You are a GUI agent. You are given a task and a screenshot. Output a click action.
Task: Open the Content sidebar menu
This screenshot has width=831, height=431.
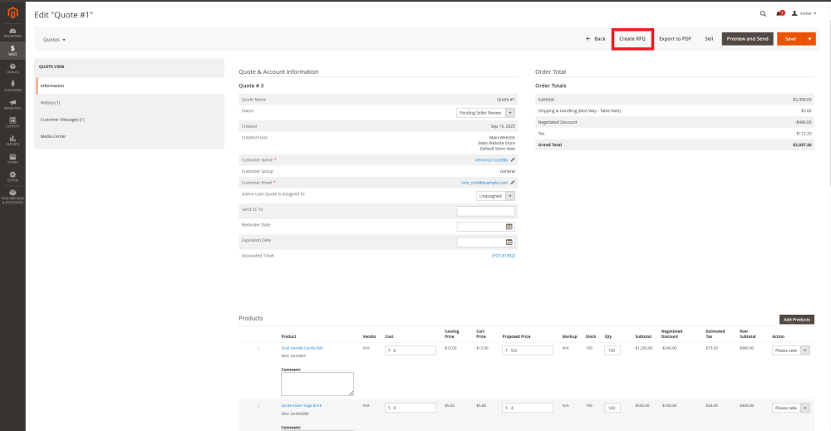coord(12,122)
